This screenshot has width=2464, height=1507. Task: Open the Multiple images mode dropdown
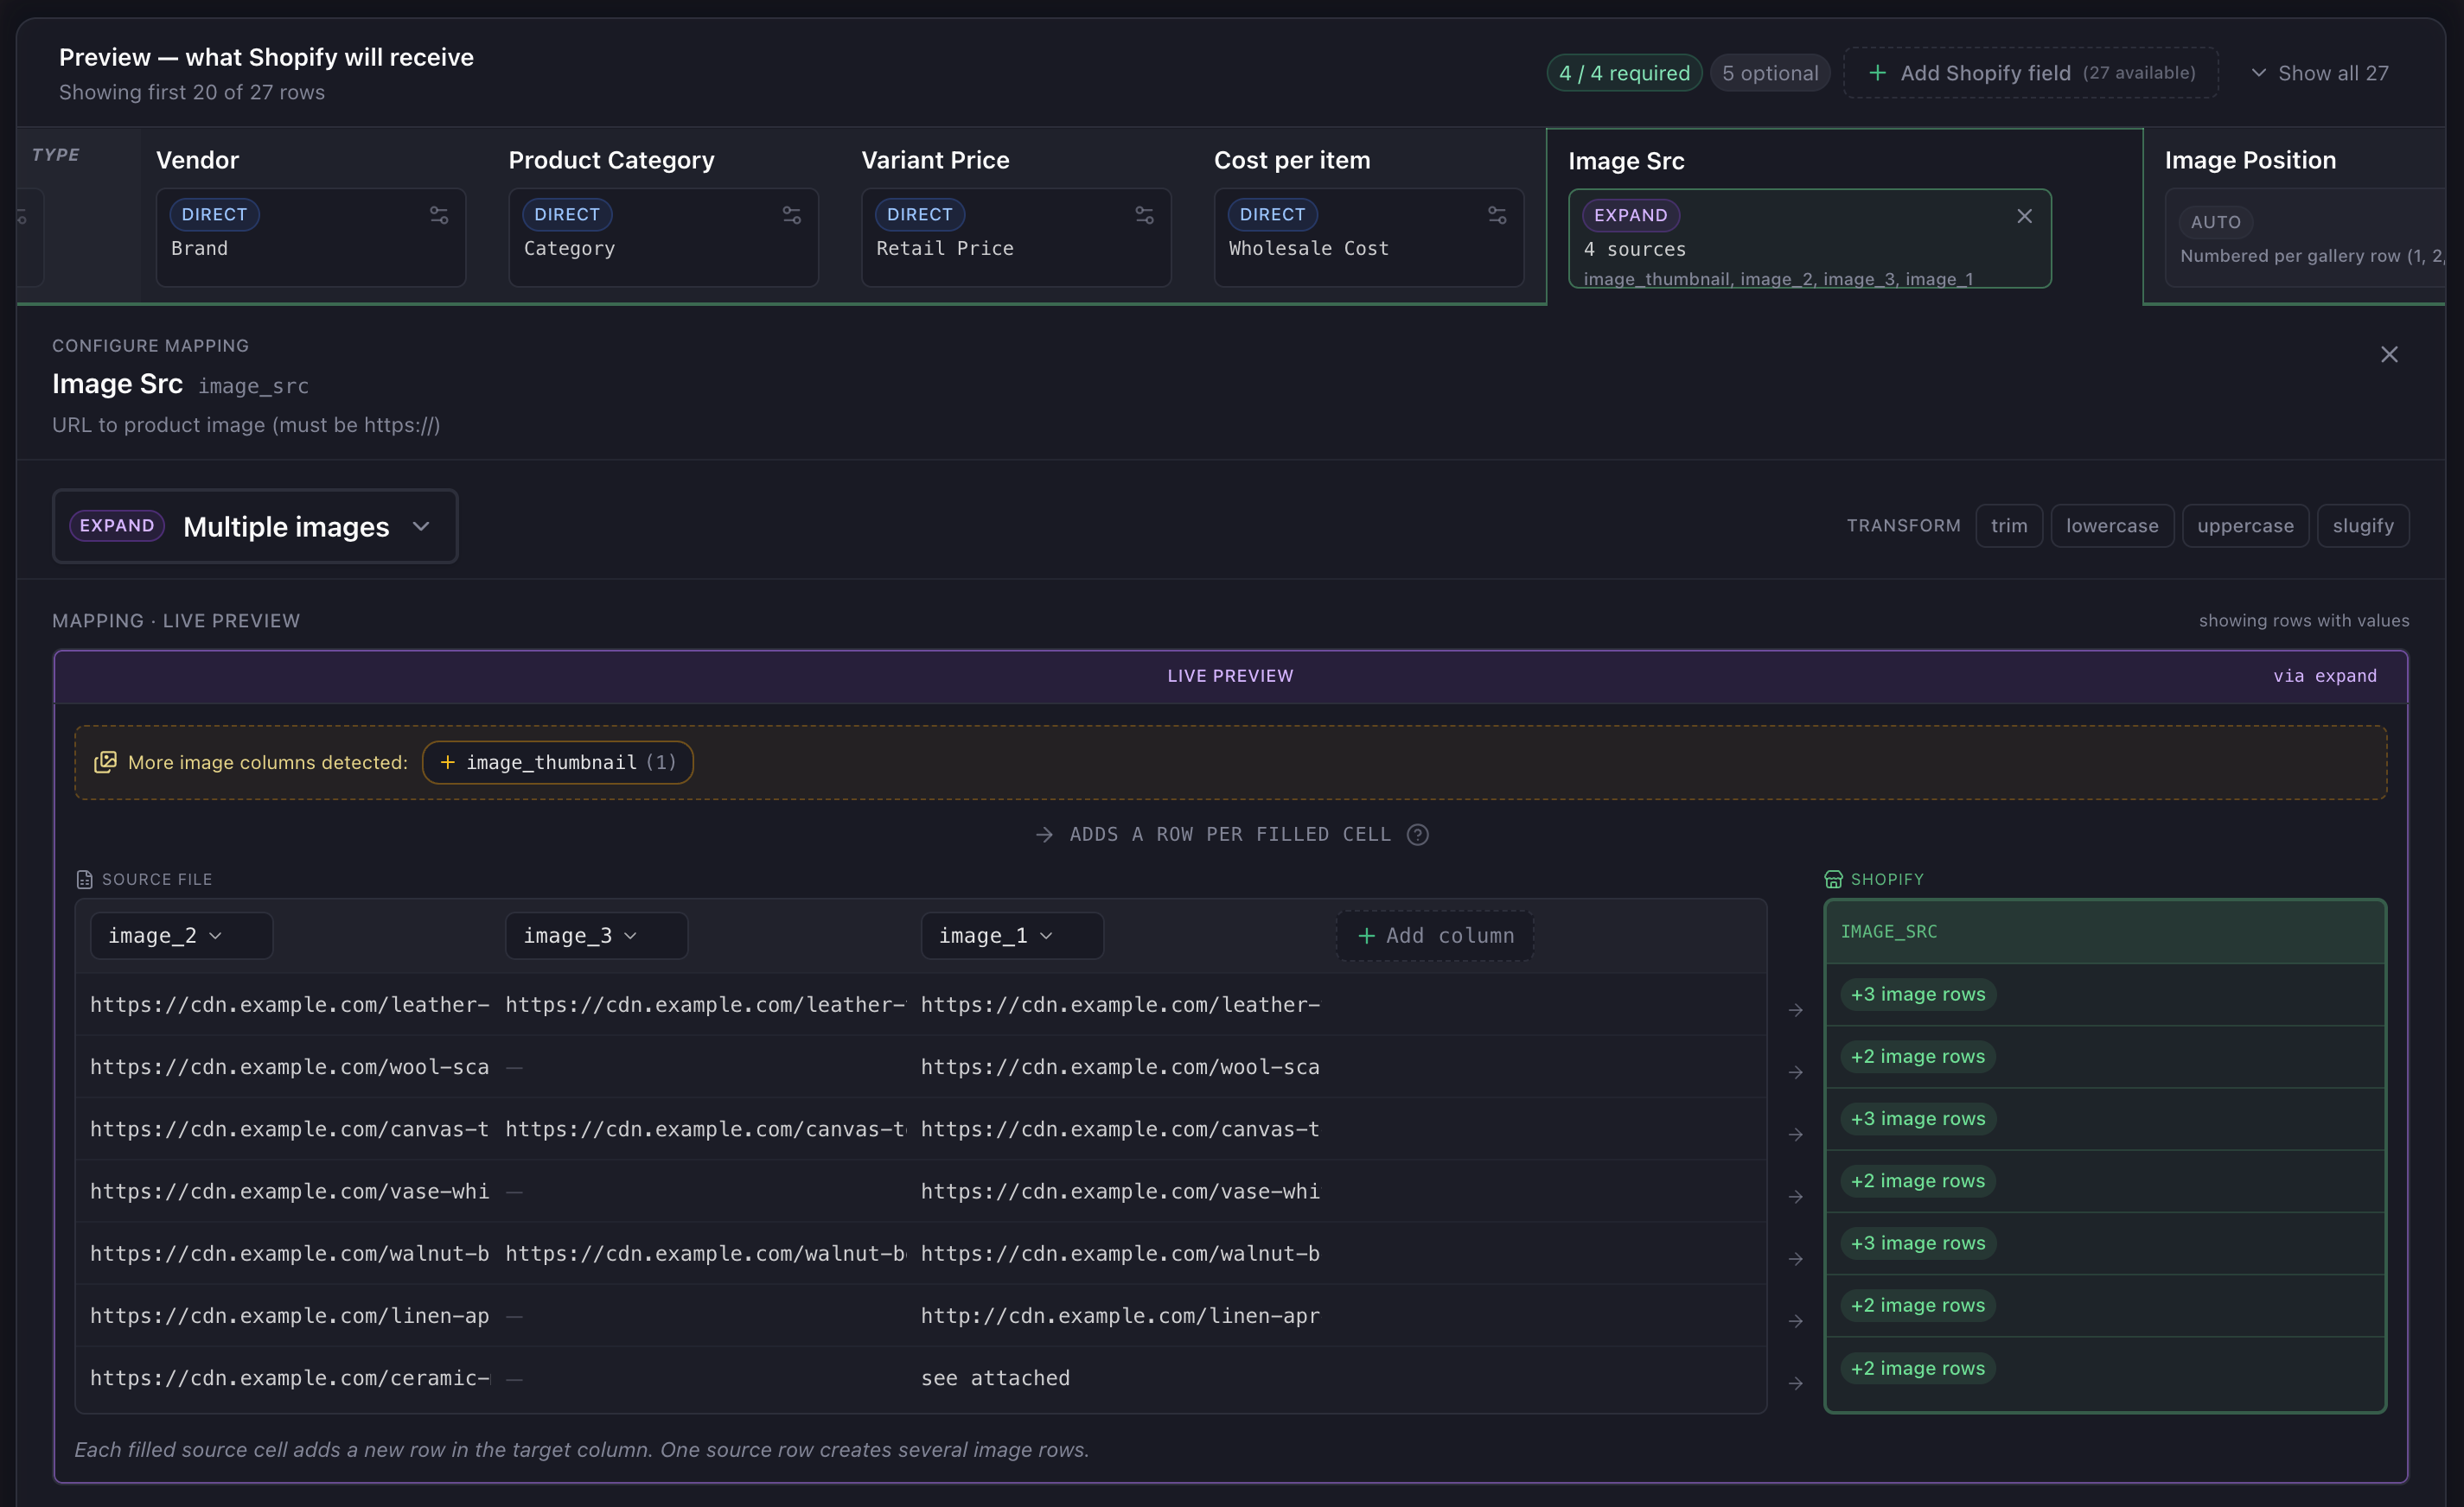point(255,525)
